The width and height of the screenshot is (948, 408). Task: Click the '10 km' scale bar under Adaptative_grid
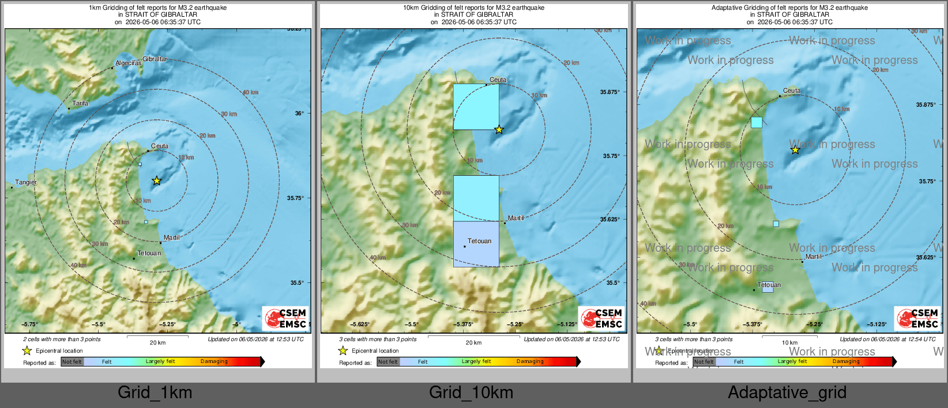(789, 340)
